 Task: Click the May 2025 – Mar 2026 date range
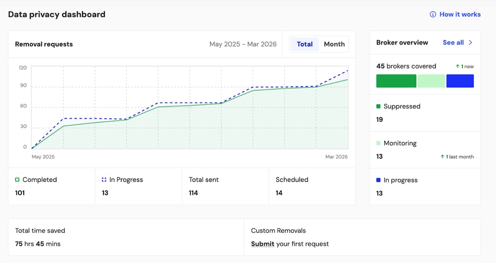coord(243,44)
